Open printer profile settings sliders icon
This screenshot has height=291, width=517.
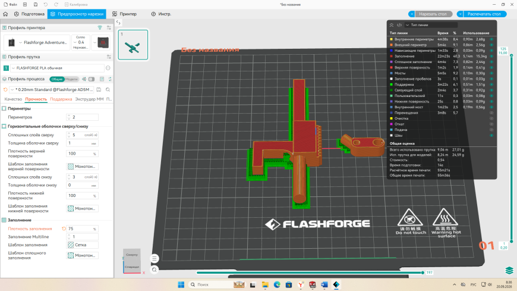(x=109, y=28)
